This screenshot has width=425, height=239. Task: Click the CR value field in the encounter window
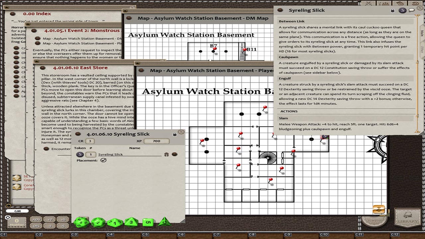click(x=90, y=141)
